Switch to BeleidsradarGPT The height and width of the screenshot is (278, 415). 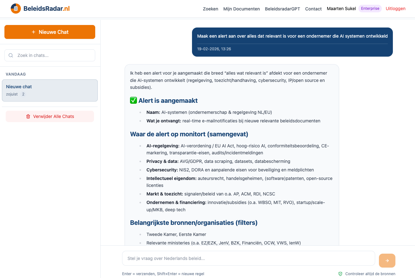(282, 9)
